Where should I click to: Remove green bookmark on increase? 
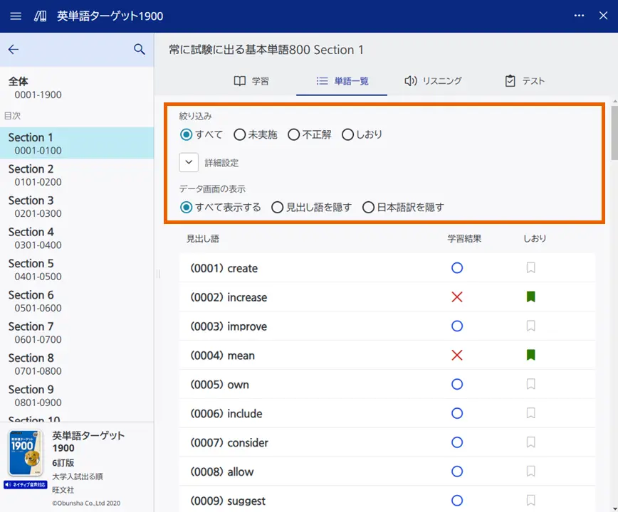[x=530, y=297]
